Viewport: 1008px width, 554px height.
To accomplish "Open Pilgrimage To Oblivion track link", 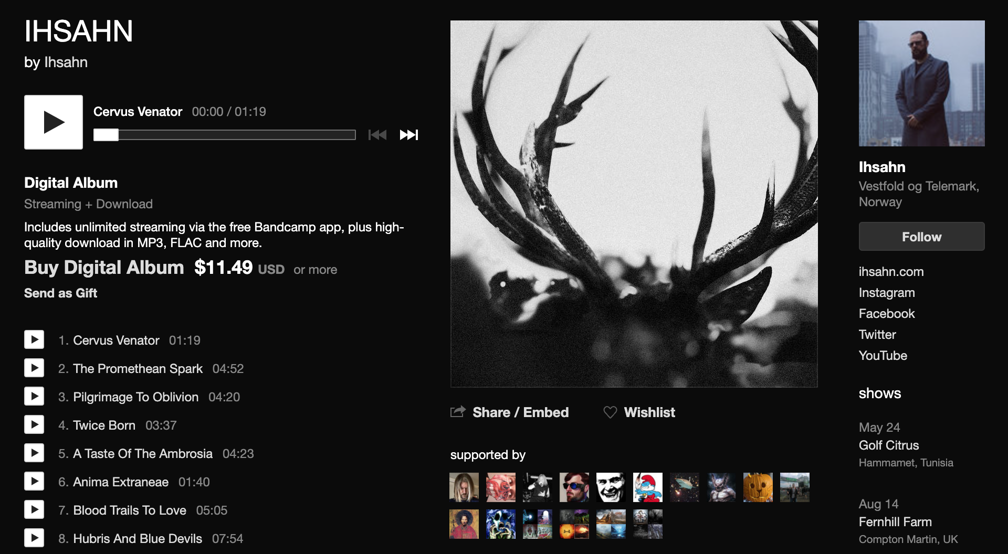I will coord(136,397).
